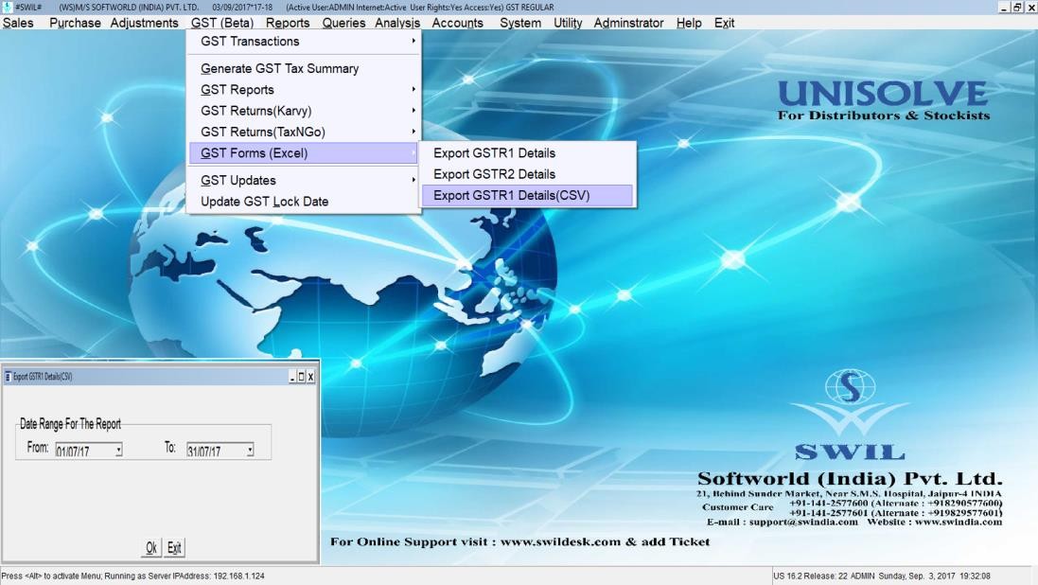Viewport: 1038px width, 585px height.
Task: Click Exit in export dialog
Action: click(174, 547)
